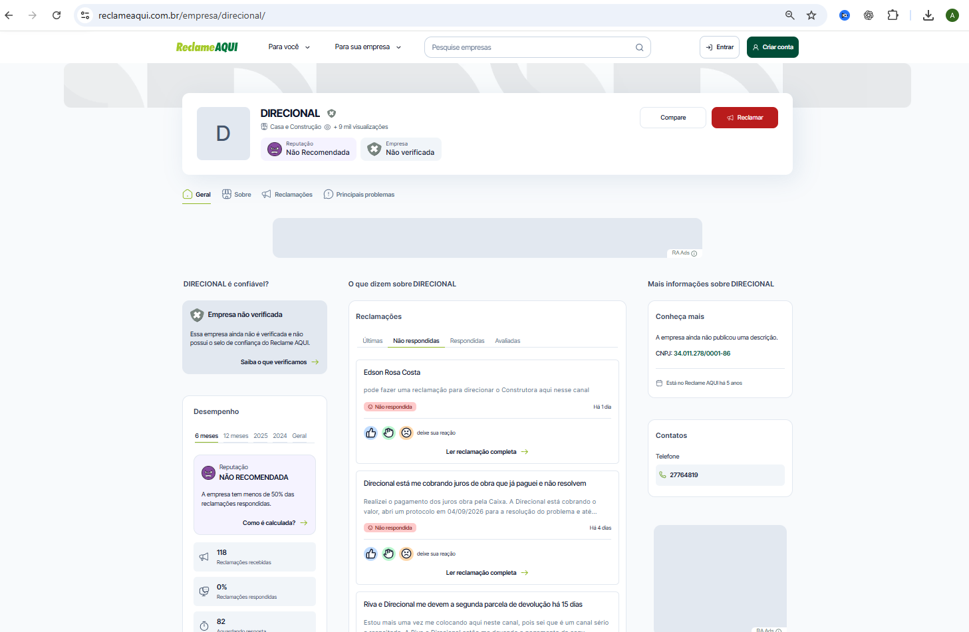The height and width of the screenshot is (632, 969).
Task: Open the green profile avatar in the browser
Action: [x=952, y=15]
